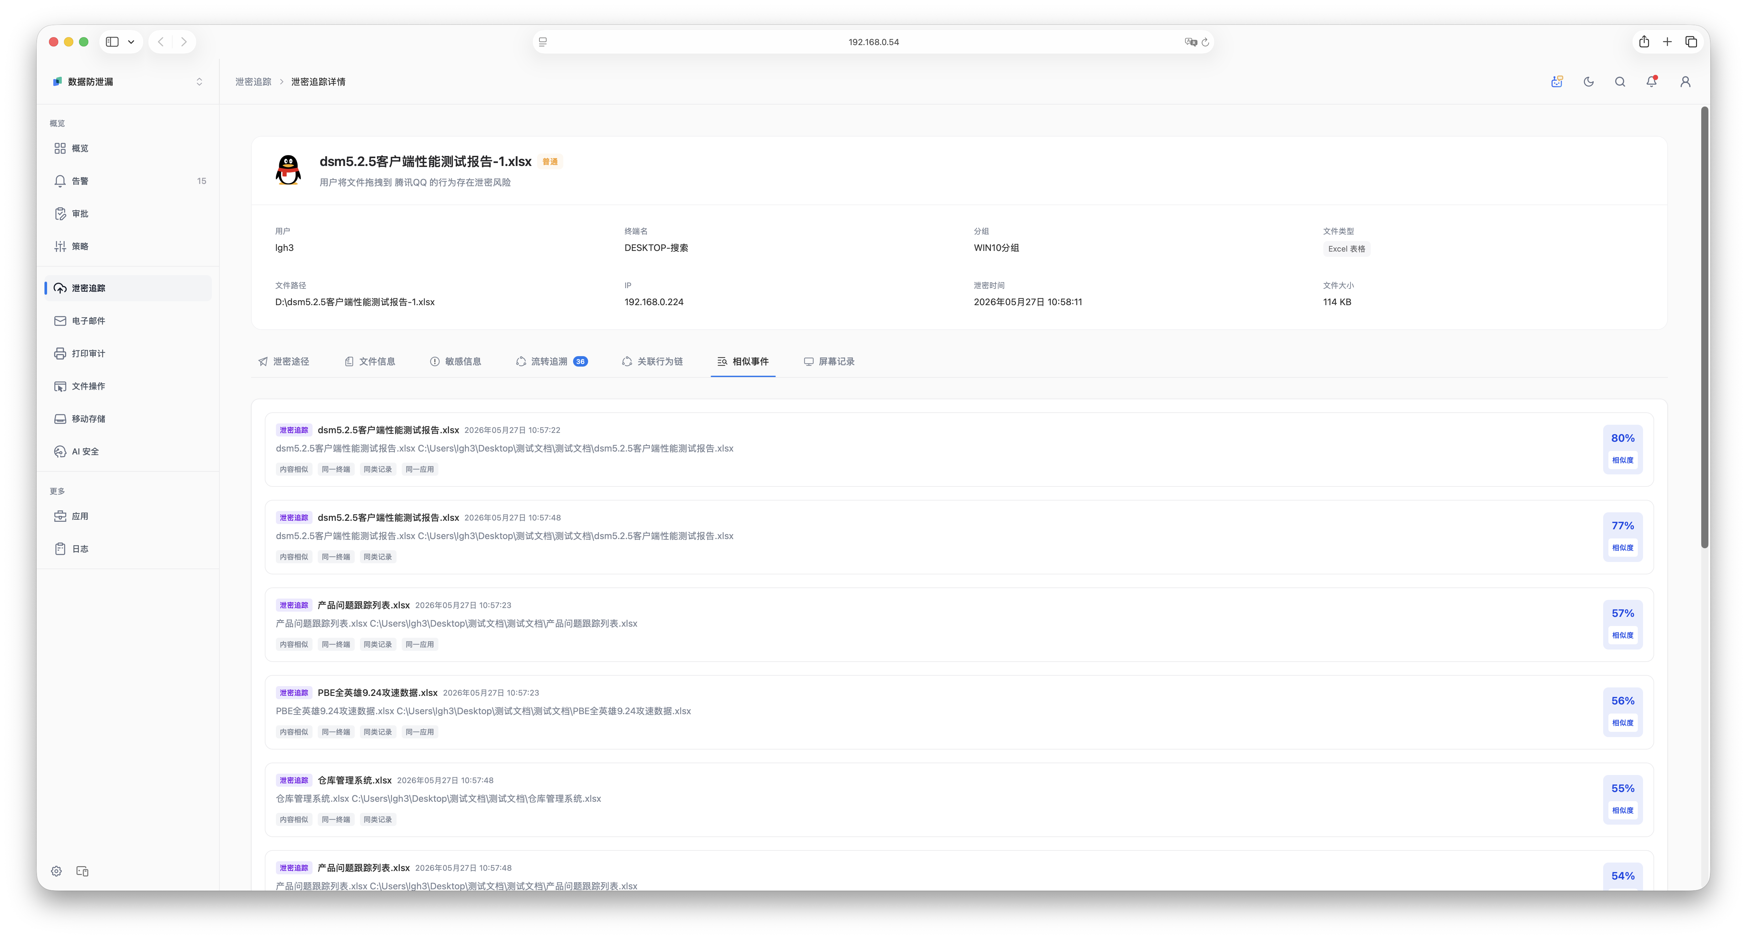
Task: Open the 电子邮件 sidebar item
Action: [127, 321]
